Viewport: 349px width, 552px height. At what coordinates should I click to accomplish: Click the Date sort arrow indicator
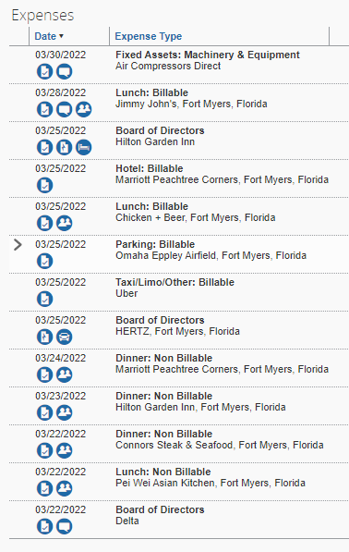pos(61,36)
